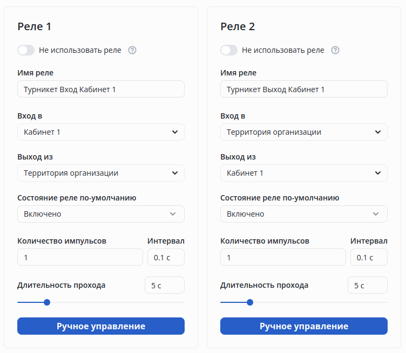Open Реле 2 'Вход в' dropdown

(304, 132)
